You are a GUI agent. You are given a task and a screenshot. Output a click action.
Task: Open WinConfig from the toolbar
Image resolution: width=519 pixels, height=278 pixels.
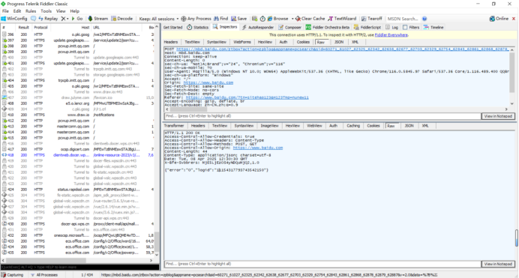[14, 19]
